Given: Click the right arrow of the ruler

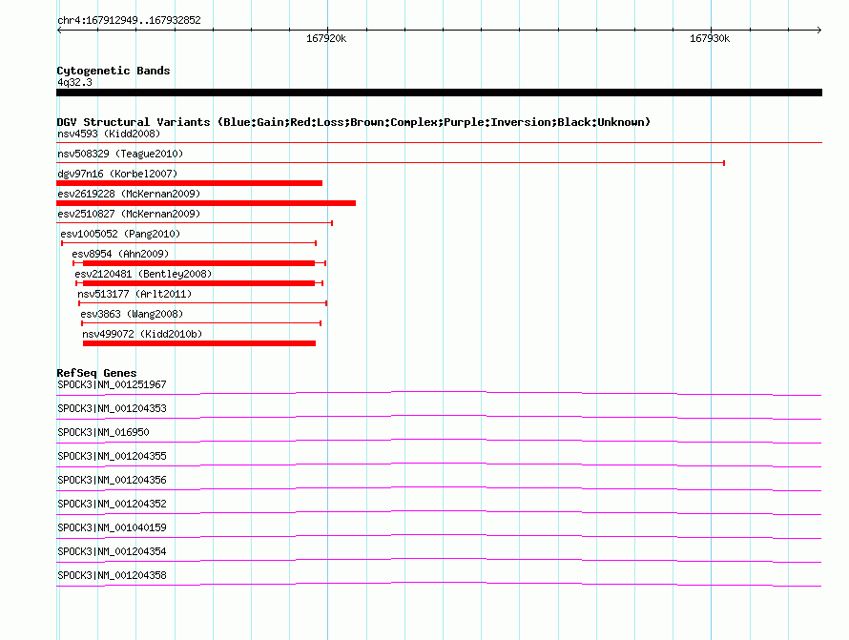Looking at the screenshot, I should [818, 30].
